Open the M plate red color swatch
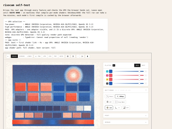This screenshot has width=172, height=129. 111,75
